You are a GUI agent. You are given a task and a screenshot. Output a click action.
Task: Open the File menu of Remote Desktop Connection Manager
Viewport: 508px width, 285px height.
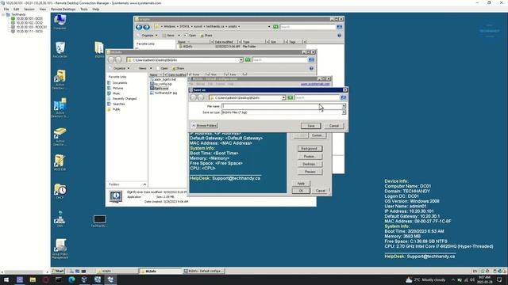(x=6, y=9)
